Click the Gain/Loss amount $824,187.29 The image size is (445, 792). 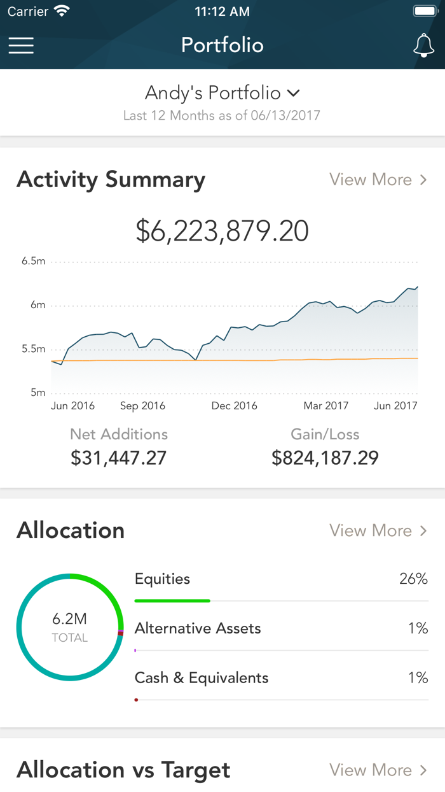pos(325,457)
